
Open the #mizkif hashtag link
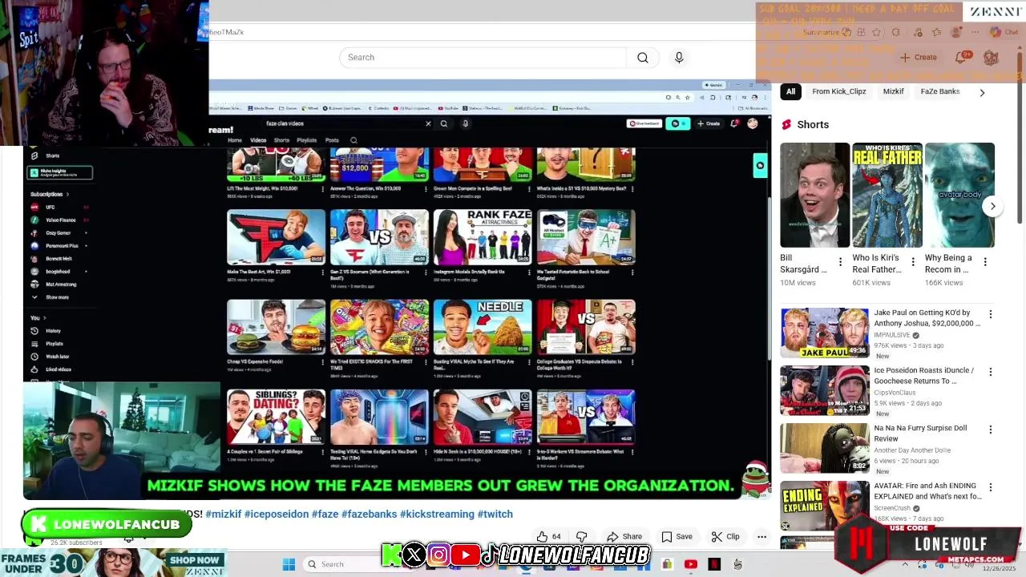(223, 514)
